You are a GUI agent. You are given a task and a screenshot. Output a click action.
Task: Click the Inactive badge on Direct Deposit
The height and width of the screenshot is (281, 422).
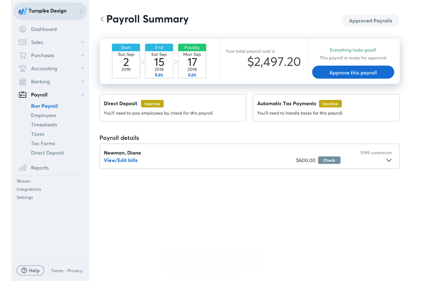point(152,104)
